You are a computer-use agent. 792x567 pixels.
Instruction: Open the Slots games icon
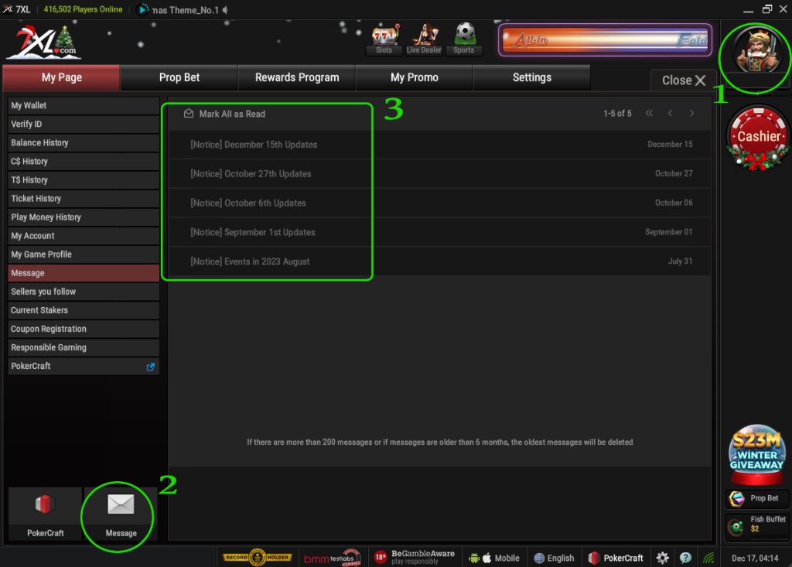pyautogui.click(x=384, y=39)
